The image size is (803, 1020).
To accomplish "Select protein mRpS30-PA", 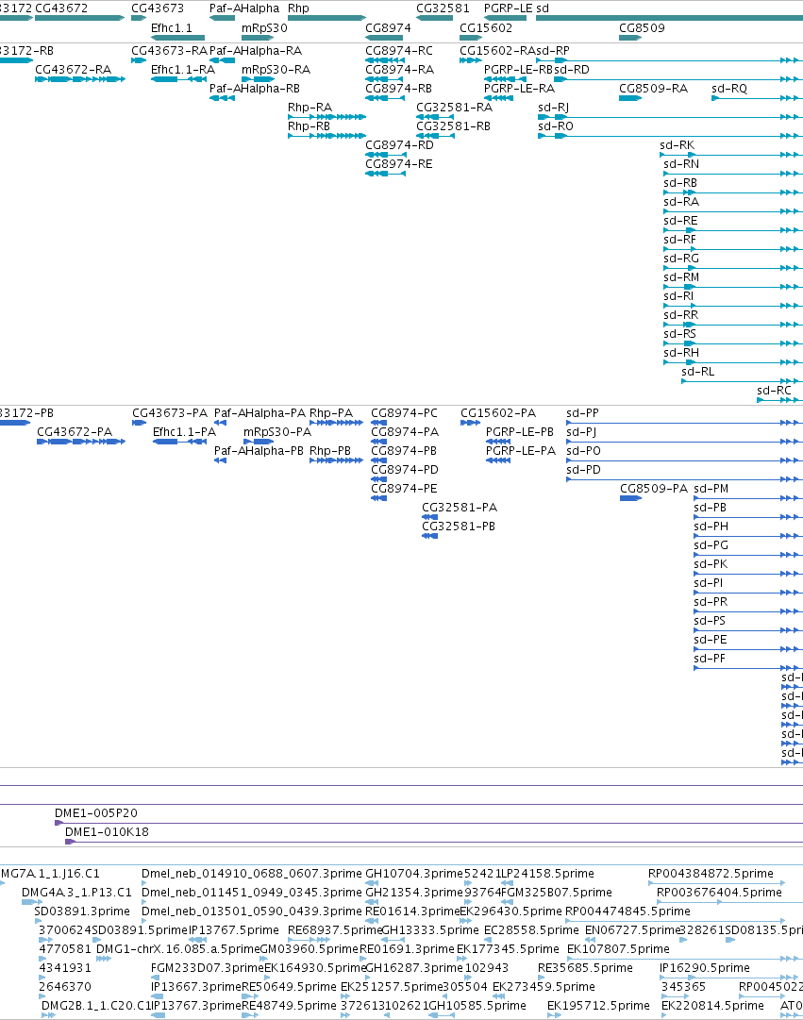I will point(277,432).
